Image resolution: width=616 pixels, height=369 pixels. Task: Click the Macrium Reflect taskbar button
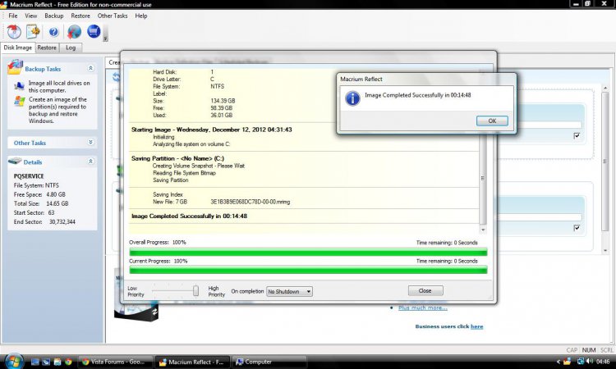191,362
